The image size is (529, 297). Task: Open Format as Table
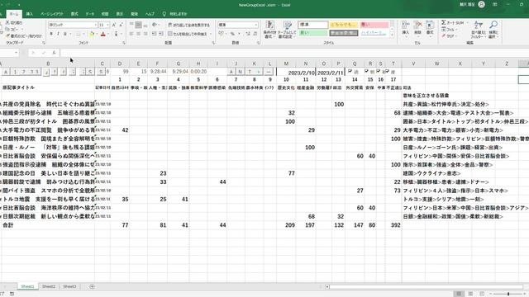point(287,30)
